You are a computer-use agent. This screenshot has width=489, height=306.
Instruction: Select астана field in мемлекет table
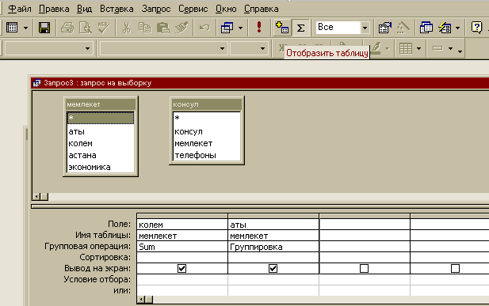point(101,155)
